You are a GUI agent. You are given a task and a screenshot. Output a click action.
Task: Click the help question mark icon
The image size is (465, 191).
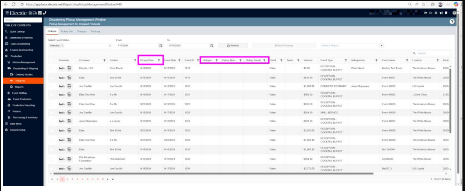[452, 22]
